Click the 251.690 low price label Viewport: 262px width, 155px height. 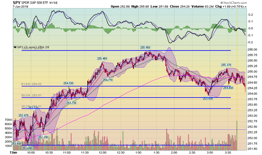pos(27,148)
